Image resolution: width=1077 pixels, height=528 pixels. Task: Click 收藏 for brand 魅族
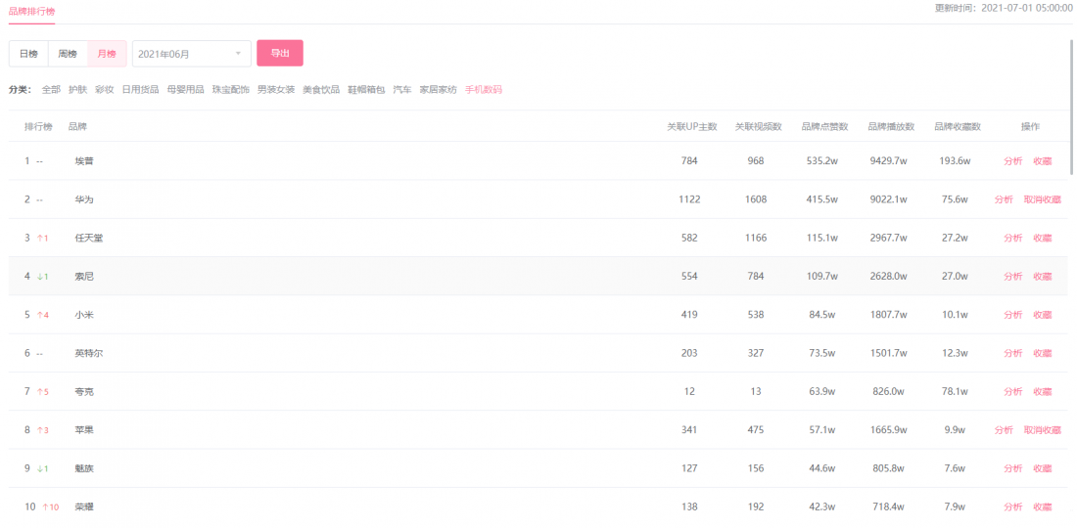1042,468
